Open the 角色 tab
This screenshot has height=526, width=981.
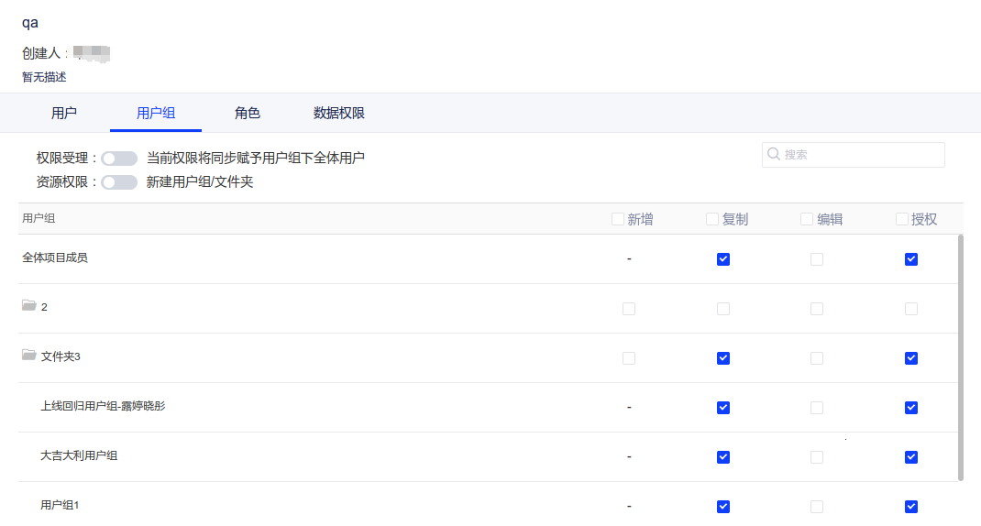coord(248,114)
